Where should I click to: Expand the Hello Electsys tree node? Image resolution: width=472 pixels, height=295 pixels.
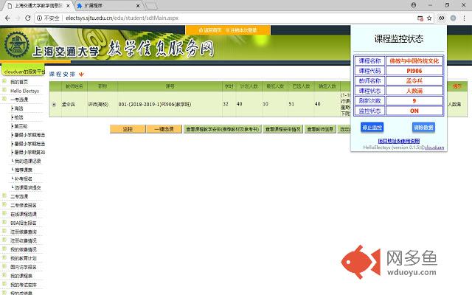(x=4, y=90)
